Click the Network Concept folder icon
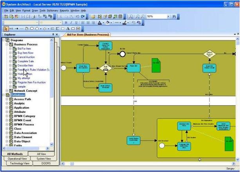This screenshot has width=240, height=172. coord(11,91)
